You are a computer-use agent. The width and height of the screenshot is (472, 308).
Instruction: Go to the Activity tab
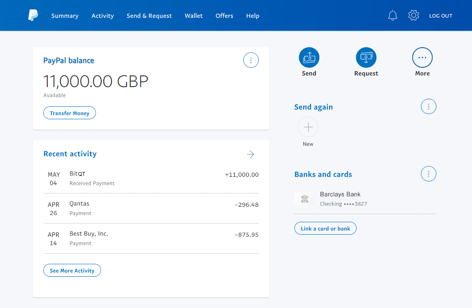click(103, 15)
